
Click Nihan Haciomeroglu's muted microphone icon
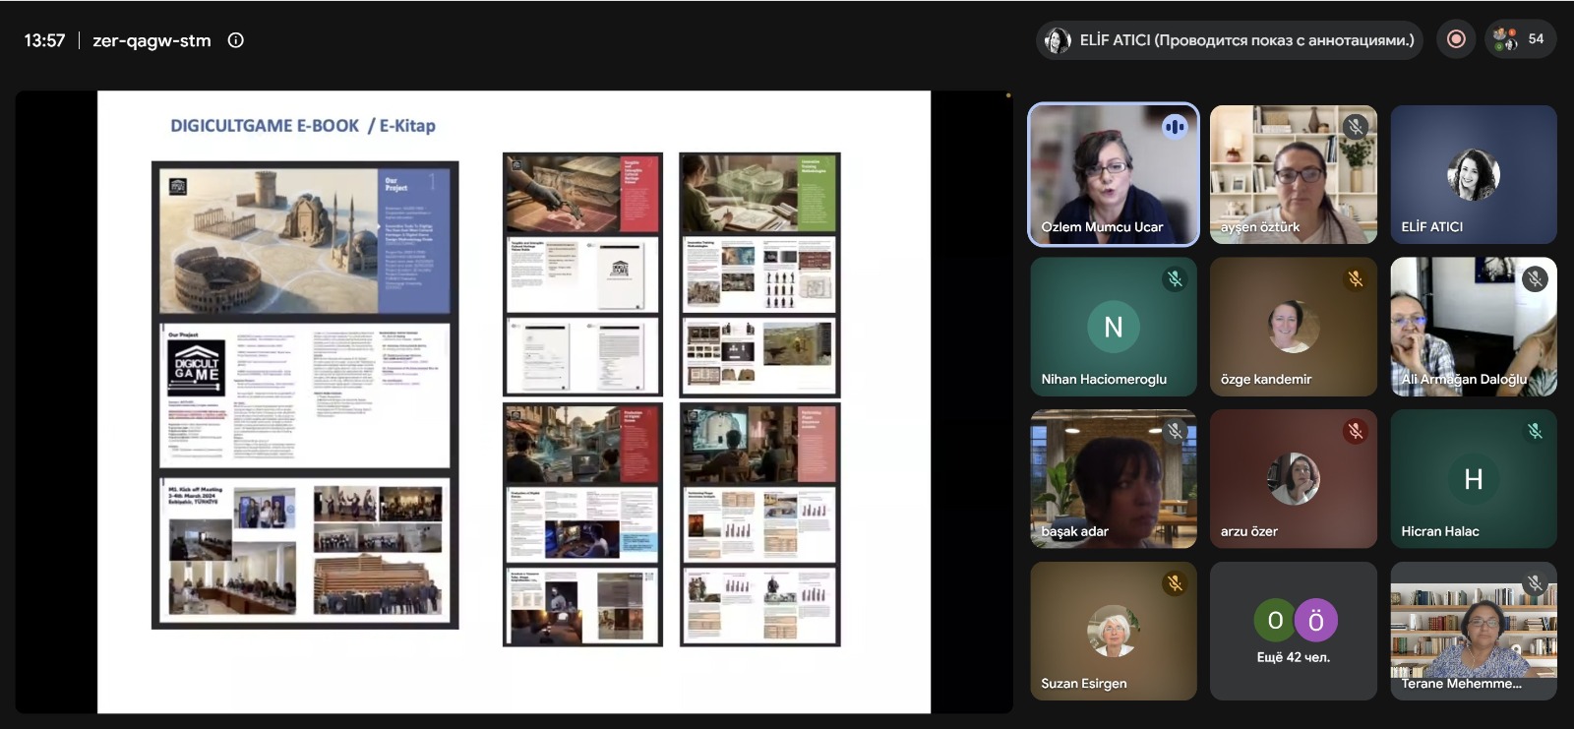(x=1175, y=278)
